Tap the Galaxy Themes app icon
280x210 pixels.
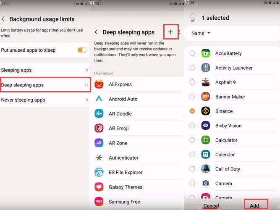click(99, 187)
